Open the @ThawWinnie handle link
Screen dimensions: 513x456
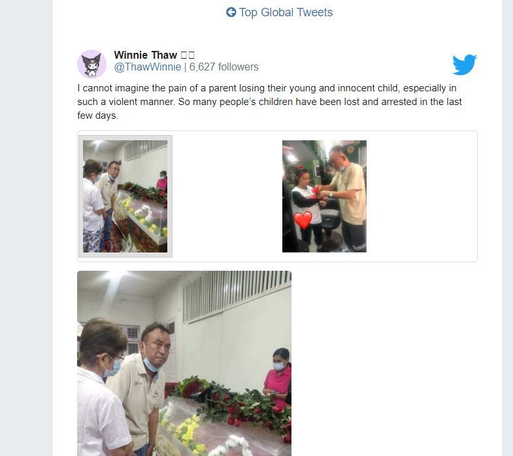pyautogui.click(x=148, y=67)
